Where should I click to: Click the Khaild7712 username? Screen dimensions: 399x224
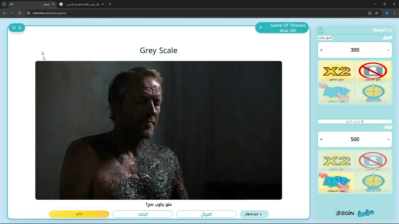(x=382, y=30)
